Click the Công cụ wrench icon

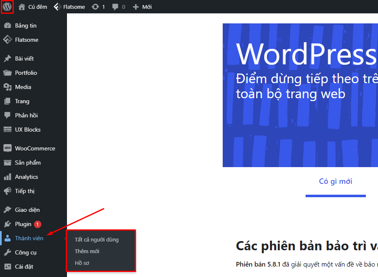tap(8, 252)
